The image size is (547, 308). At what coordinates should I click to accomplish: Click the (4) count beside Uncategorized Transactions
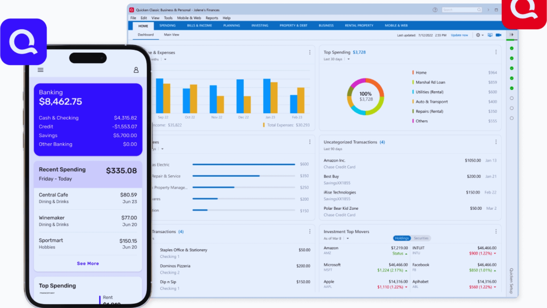[382, 142]
